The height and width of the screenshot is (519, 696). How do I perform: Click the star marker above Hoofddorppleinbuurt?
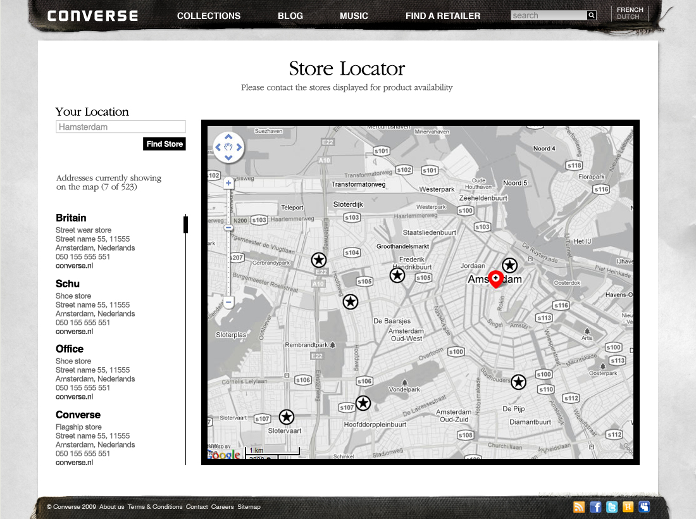(x=363, y=403)
